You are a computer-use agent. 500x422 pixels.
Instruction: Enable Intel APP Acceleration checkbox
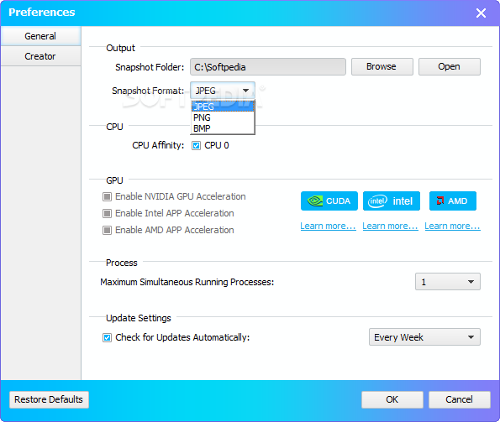pos(108,213)
